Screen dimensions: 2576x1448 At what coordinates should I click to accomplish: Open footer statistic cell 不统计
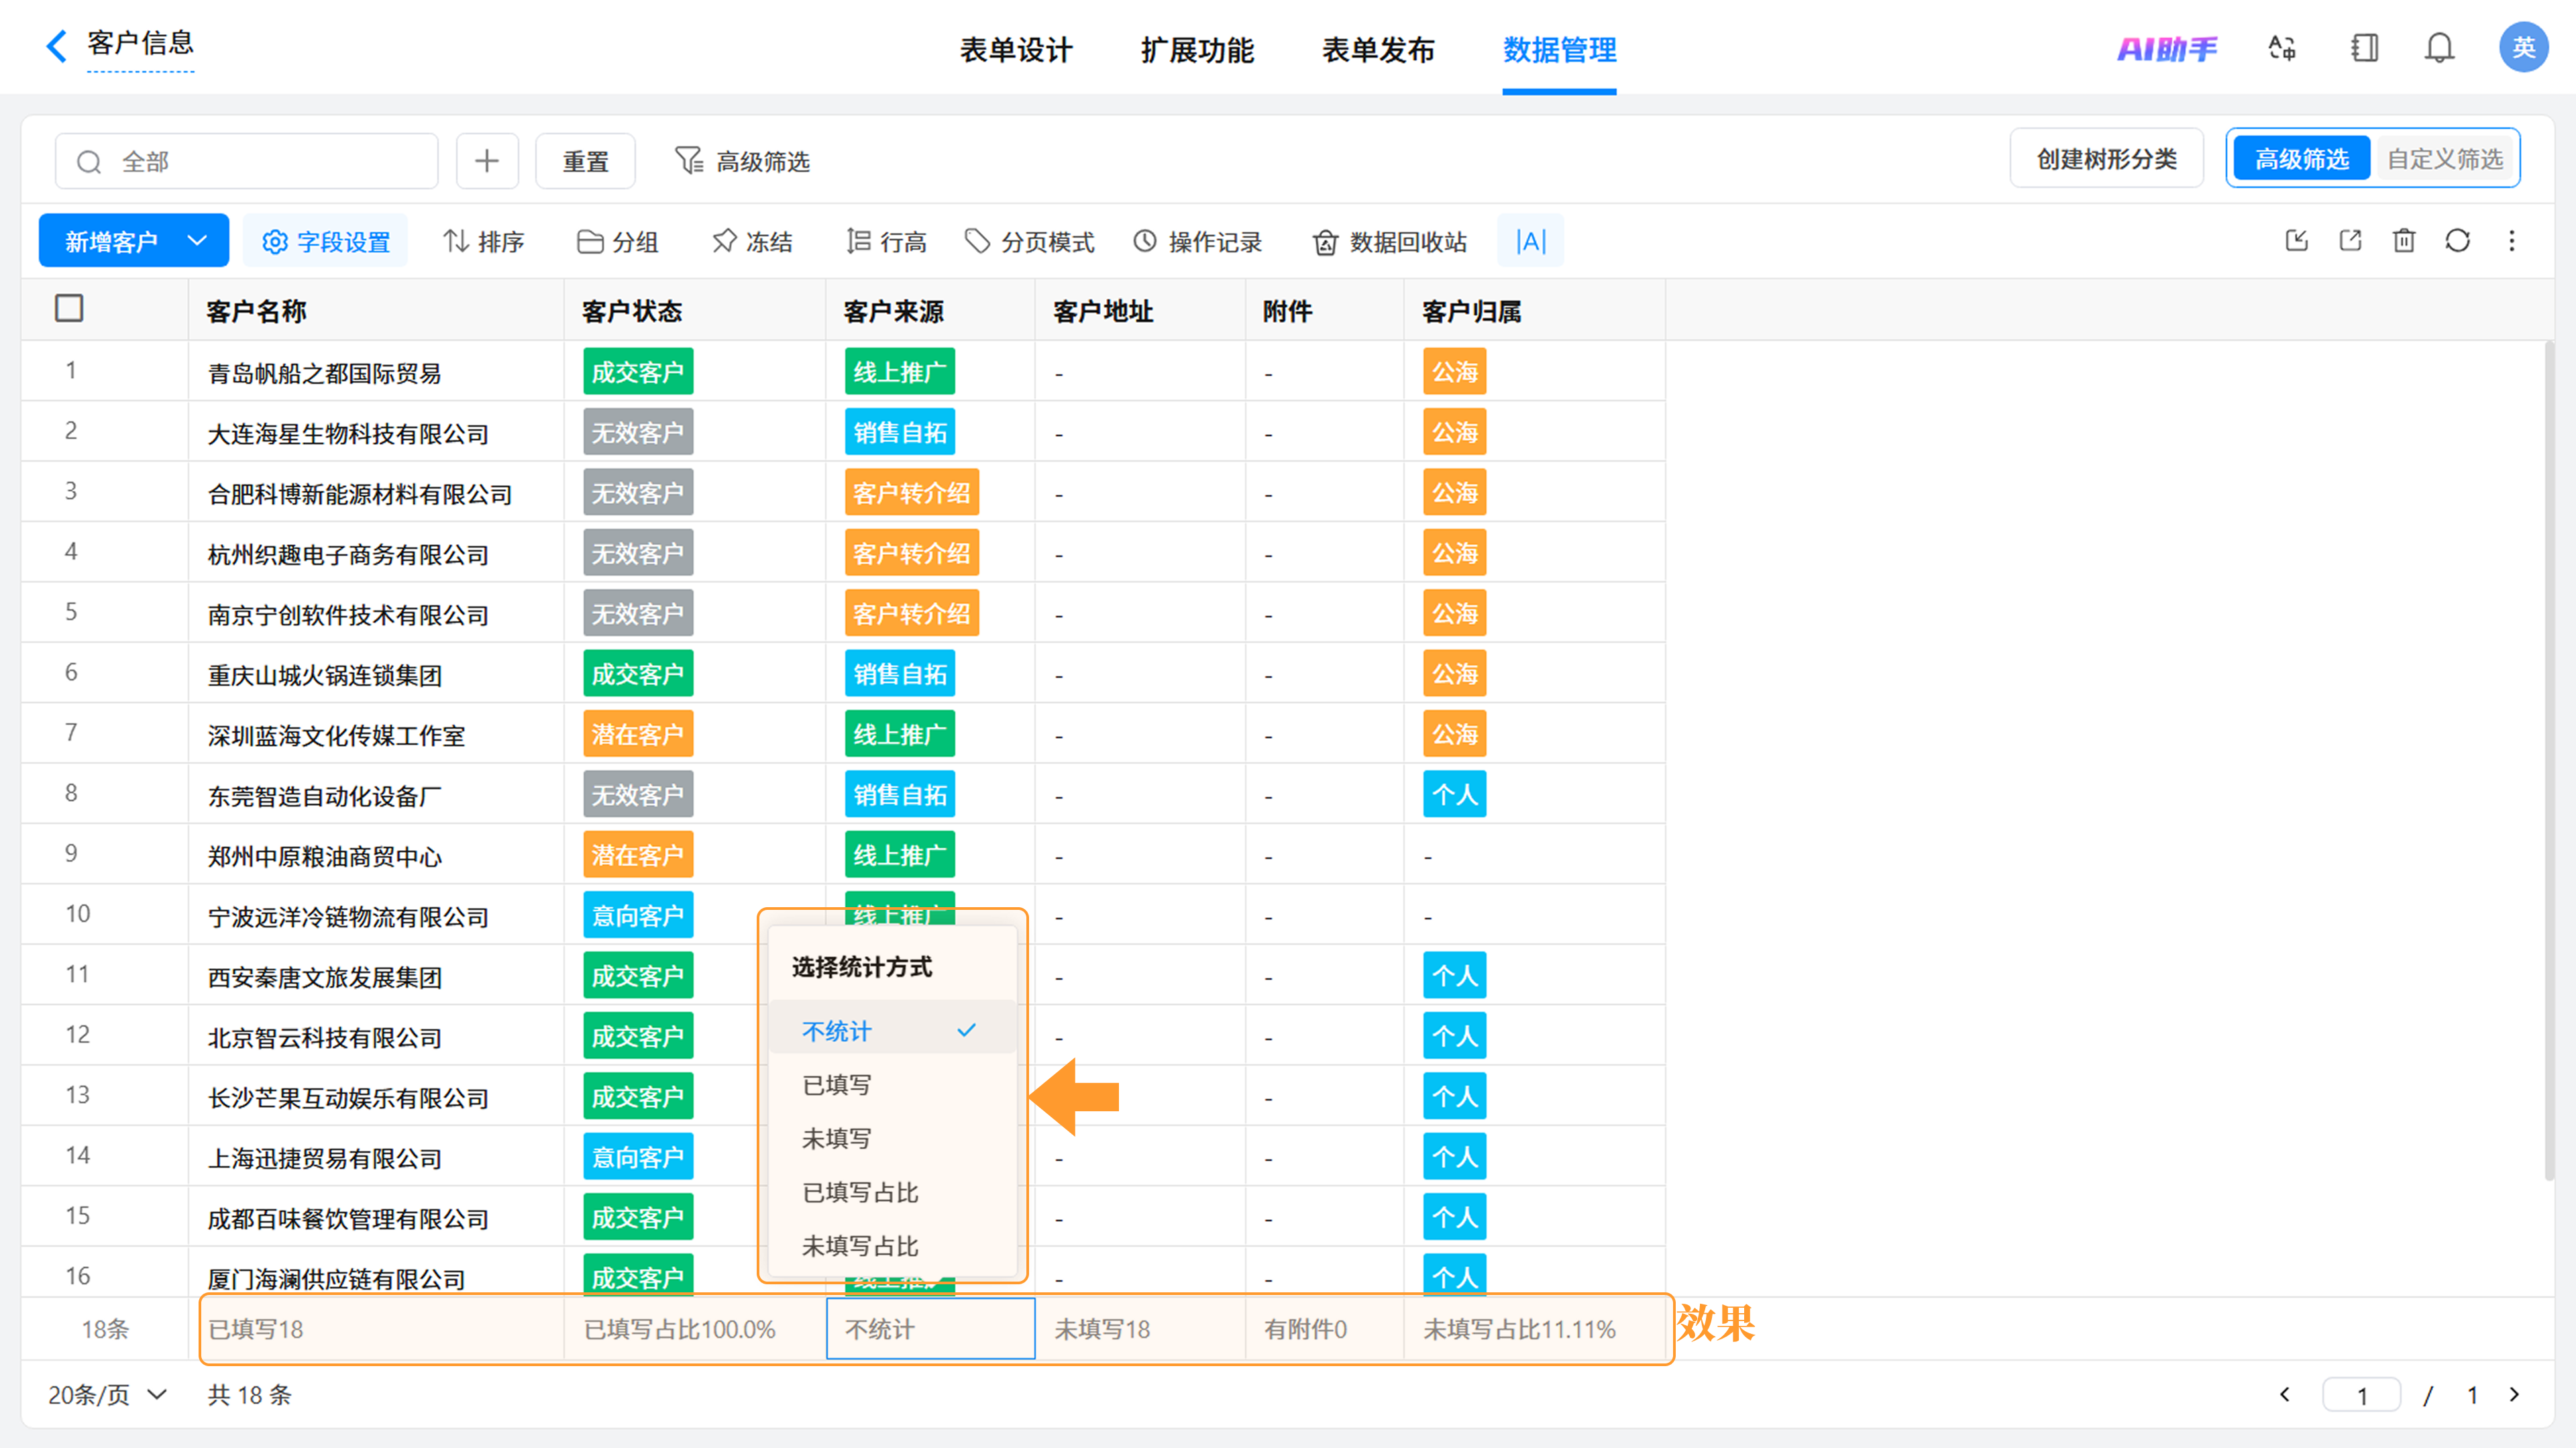coord(930,1329)
